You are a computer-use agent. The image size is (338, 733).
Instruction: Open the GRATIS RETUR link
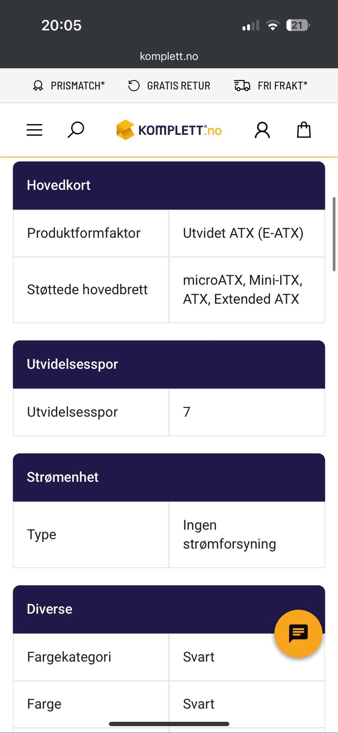click(179, 86)
